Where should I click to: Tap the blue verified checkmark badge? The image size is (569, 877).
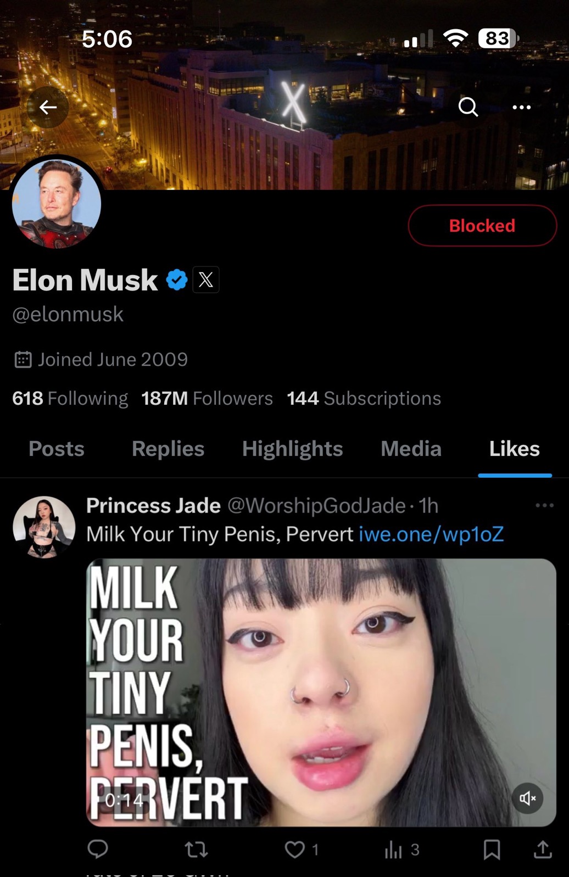coord(177,280)
